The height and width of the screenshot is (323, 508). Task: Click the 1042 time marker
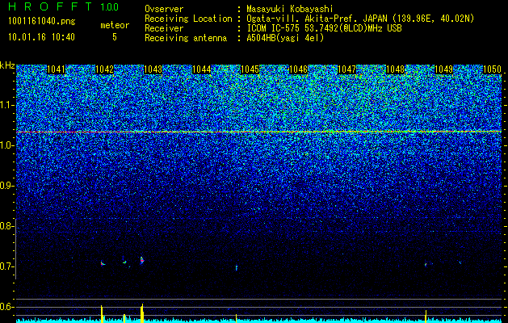[x=105, y=69]
